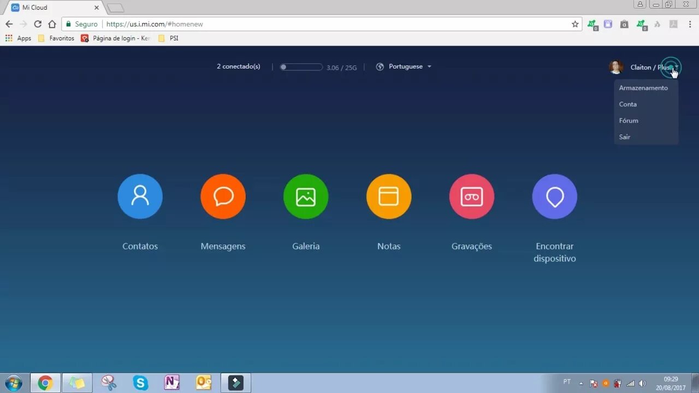Click the Seguro padlock site info
This screenshot has width=699, height=393.
coord(81,24)
